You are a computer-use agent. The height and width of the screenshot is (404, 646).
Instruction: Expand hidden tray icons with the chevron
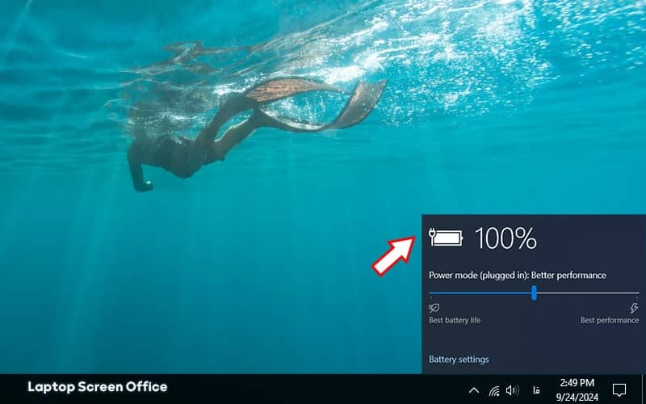point(474,390)
